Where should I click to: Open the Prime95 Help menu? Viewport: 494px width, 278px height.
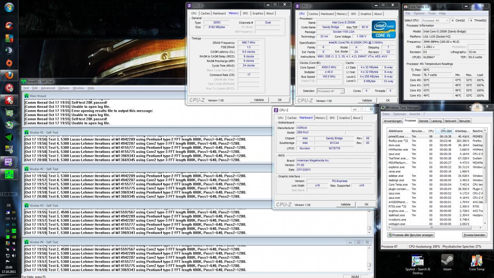[91, 88]
